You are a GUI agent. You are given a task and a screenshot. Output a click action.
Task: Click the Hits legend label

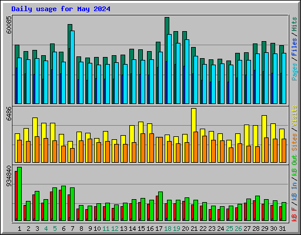tap(294, 24)
